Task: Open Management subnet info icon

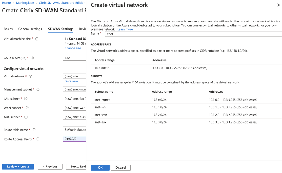Action: tap(38, 89)
